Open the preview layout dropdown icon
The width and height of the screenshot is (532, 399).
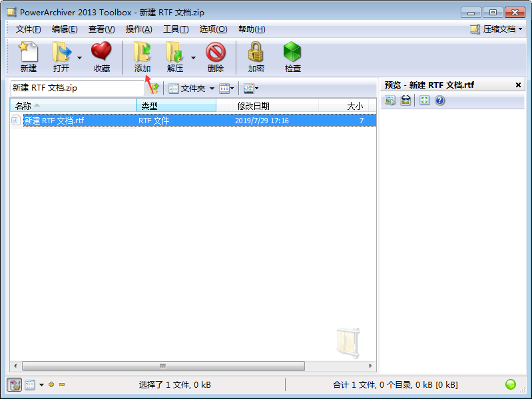tap(251, 89)
